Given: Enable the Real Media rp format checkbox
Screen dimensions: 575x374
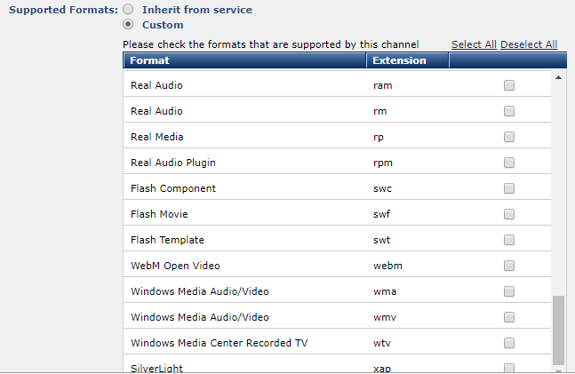Looking at the screenshot, I should click(509, 138).
